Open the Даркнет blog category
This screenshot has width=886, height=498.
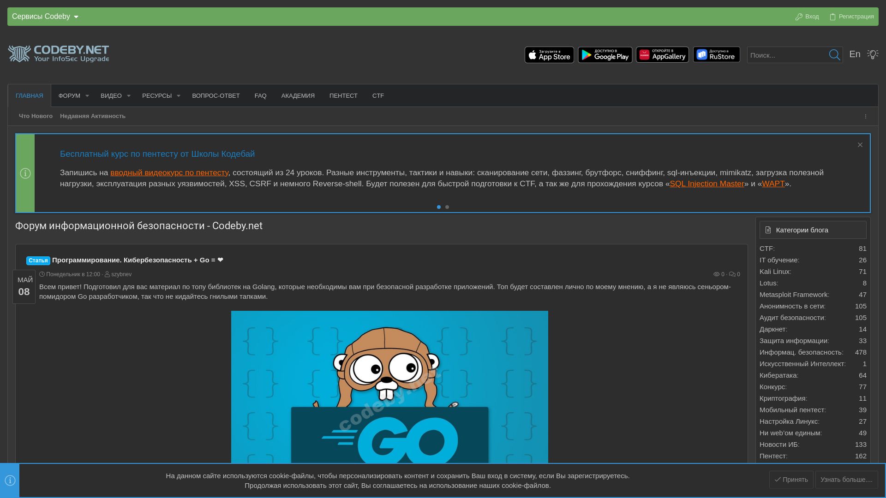click(x=773, y=329)
